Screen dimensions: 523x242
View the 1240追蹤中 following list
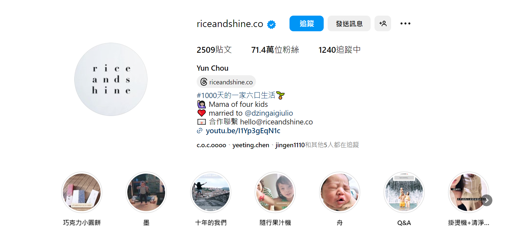(x=339, y=50)
